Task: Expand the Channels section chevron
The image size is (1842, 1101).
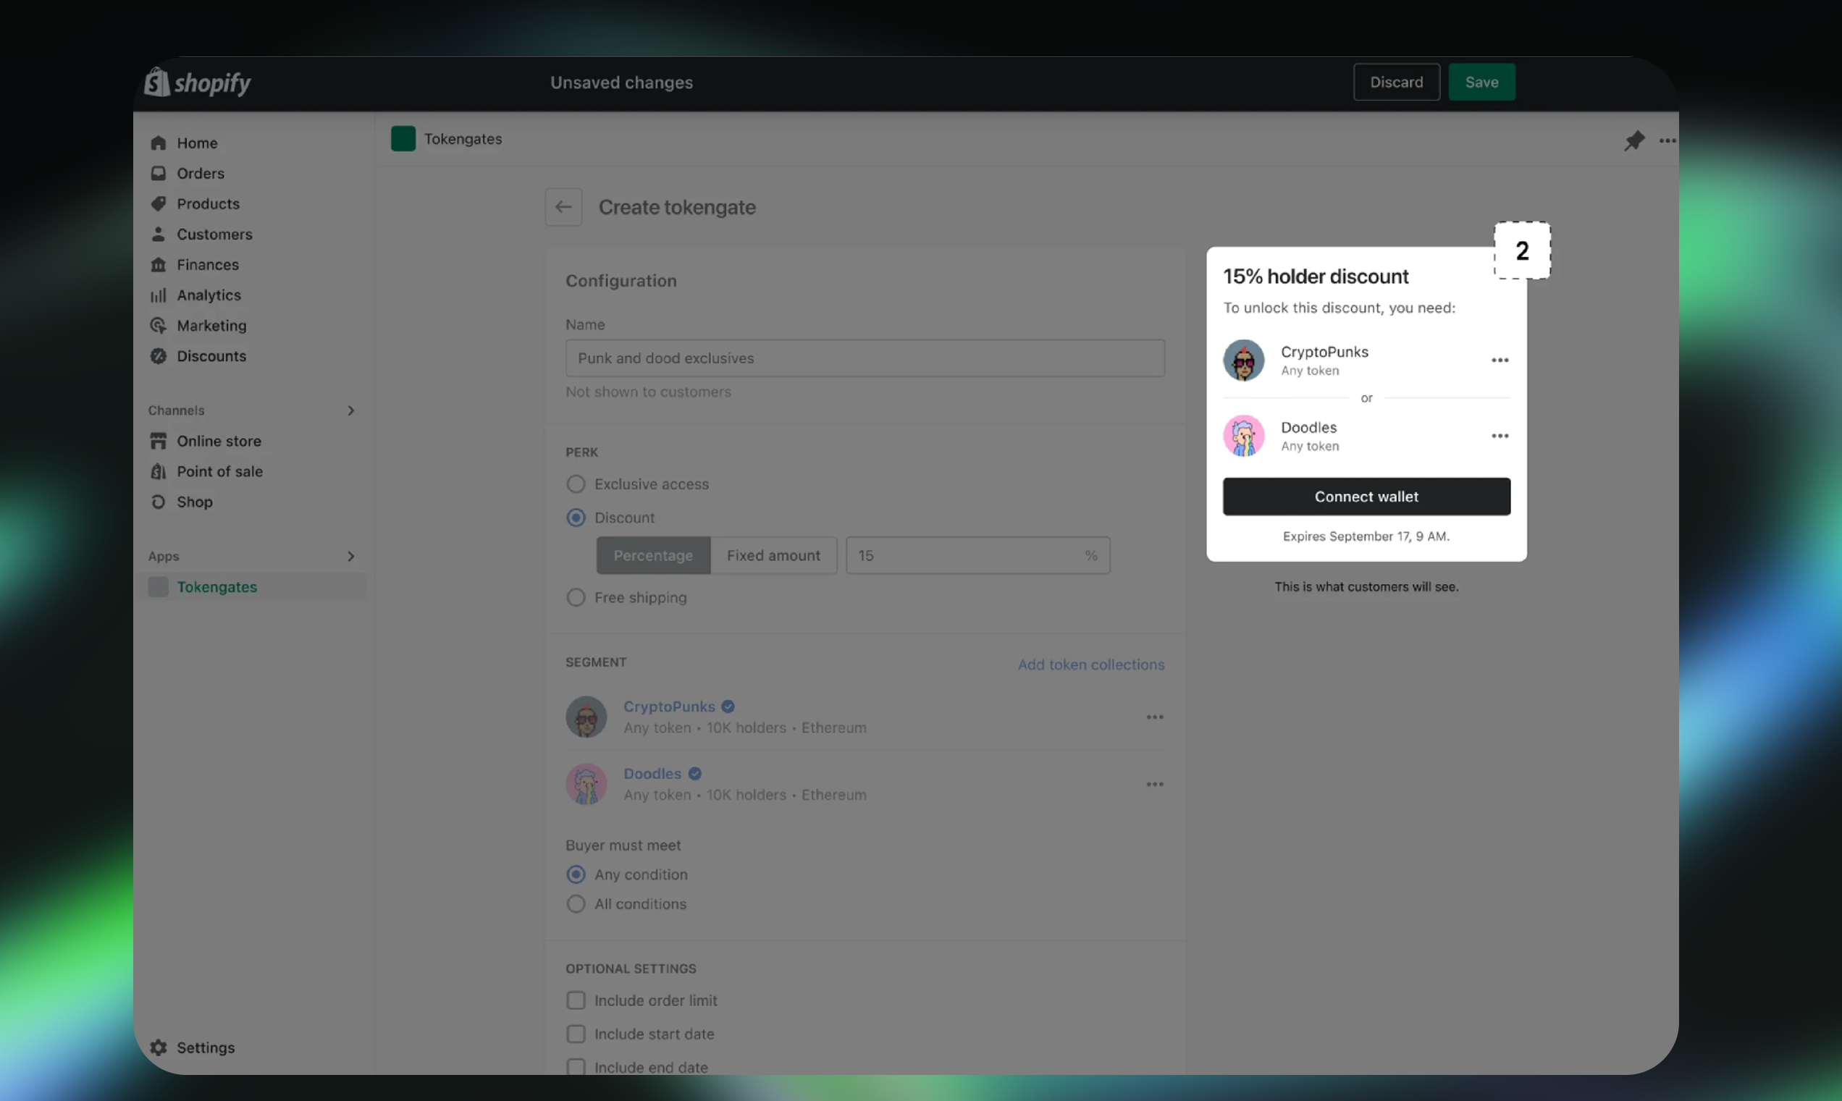Action: 351,410
